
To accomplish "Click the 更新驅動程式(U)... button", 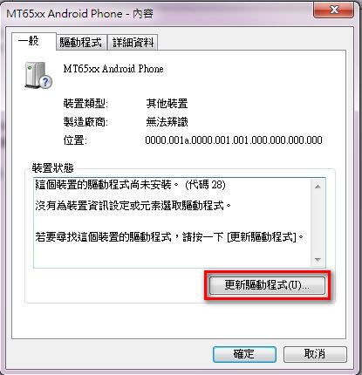I will [x=267, y=285].
